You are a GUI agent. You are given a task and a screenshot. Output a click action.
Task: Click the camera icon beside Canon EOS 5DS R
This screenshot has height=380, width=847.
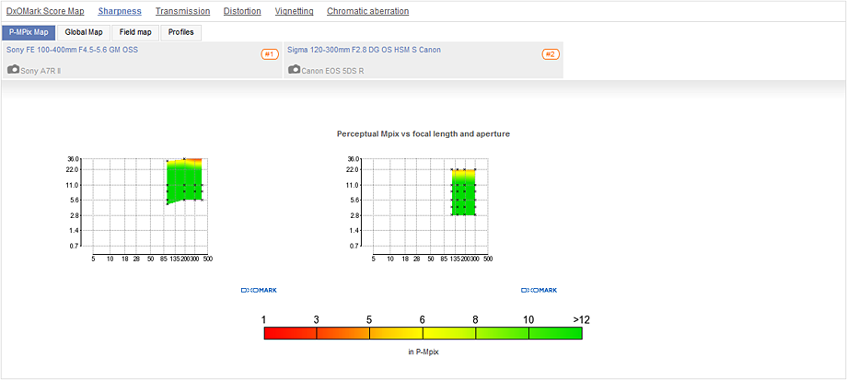point(294,70)
